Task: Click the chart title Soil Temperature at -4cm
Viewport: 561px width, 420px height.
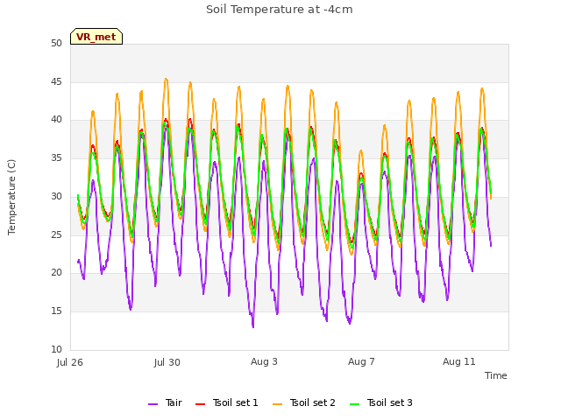Action: tap(280, 10)
